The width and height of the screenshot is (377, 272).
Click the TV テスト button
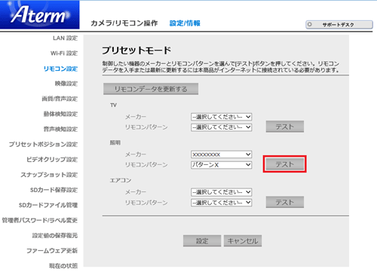[285, 127]
